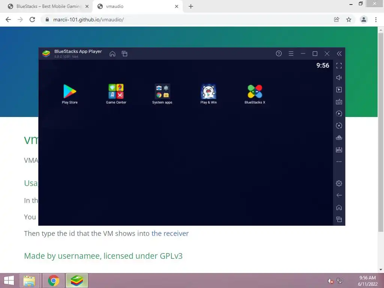Open the Windows Start button

[9, 280]
